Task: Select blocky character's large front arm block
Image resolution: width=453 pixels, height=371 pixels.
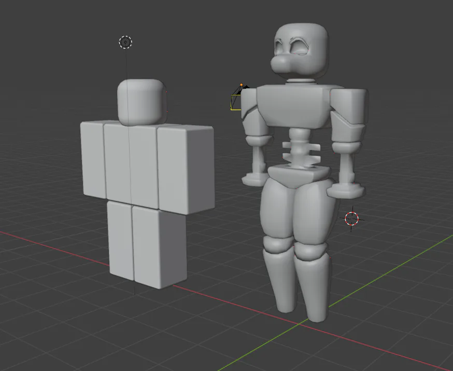Action: (x=186, y=169)
